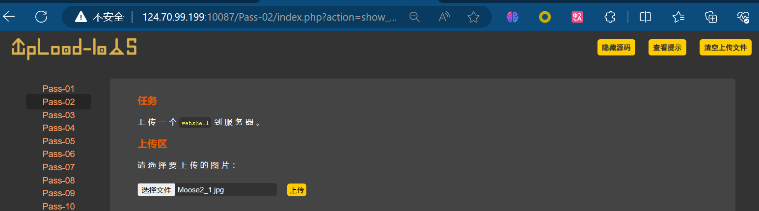759x211 pixels.
Task: Open the Collections icon
Action: [711, 17]
